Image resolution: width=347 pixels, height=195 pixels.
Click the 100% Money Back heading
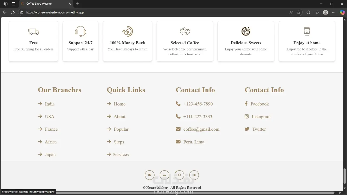click(127, 43)
